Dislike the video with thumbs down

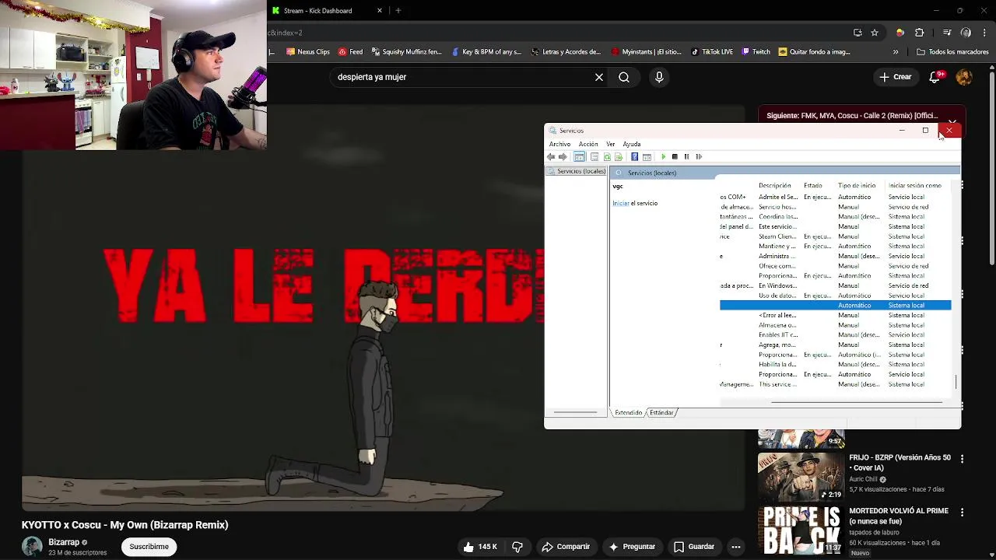click(x=517, y=547)
